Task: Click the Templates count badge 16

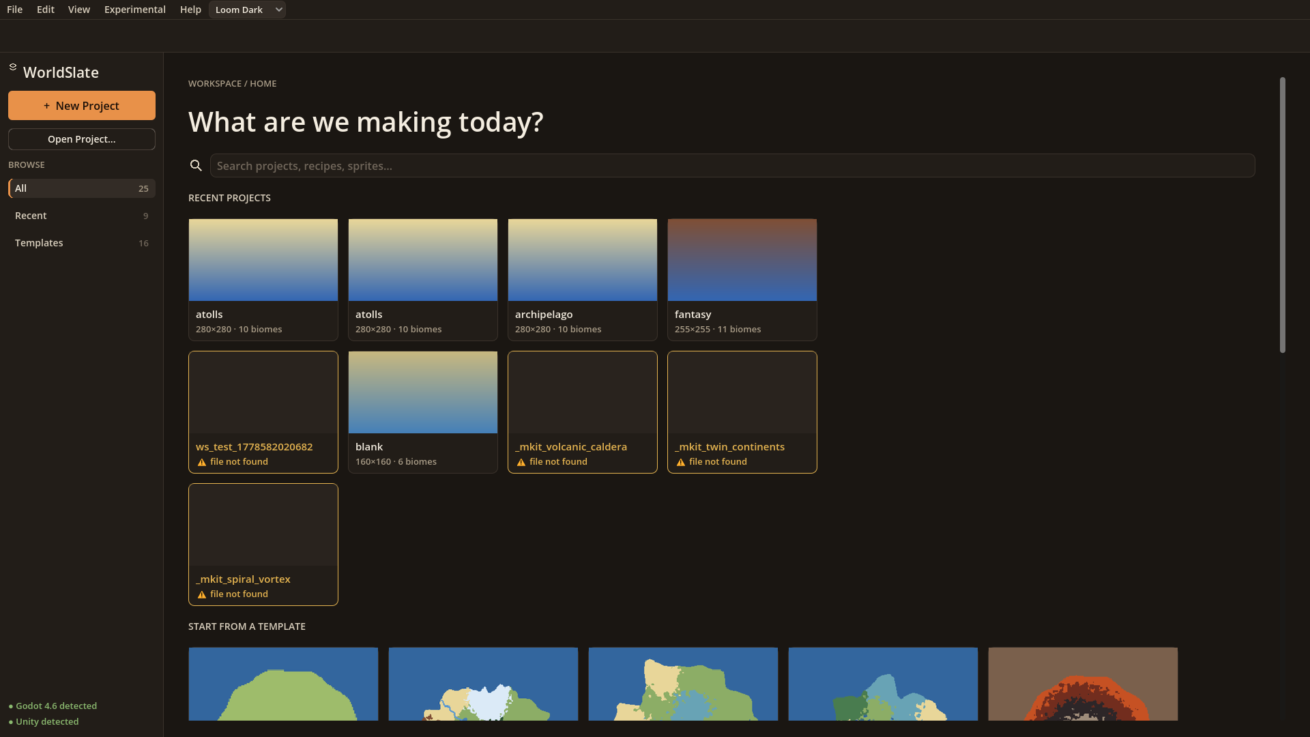Action: coord(143,243)
